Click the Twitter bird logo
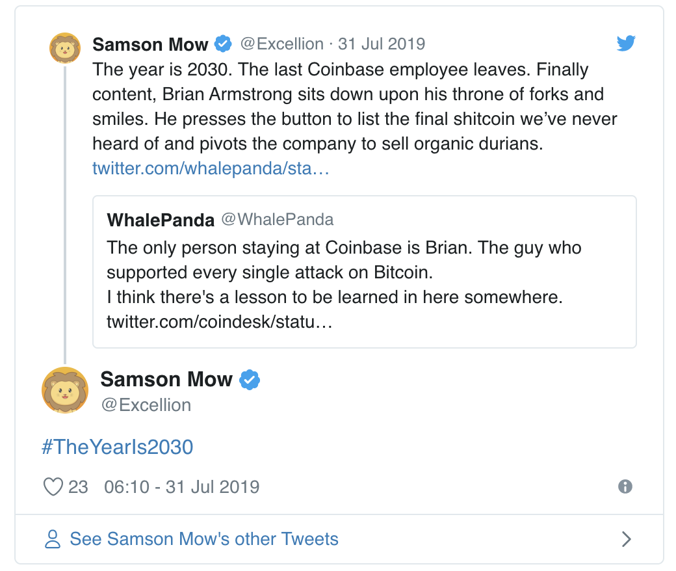Viewport: 676px width, 571px height. pos(625,44)
